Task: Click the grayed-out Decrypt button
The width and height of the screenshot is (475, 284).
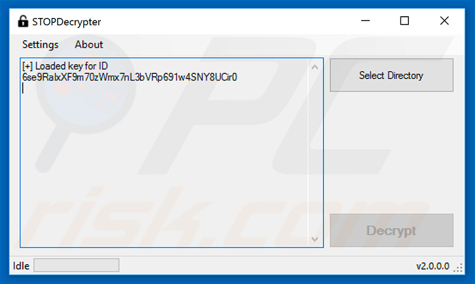Action: tap(391, 231)
